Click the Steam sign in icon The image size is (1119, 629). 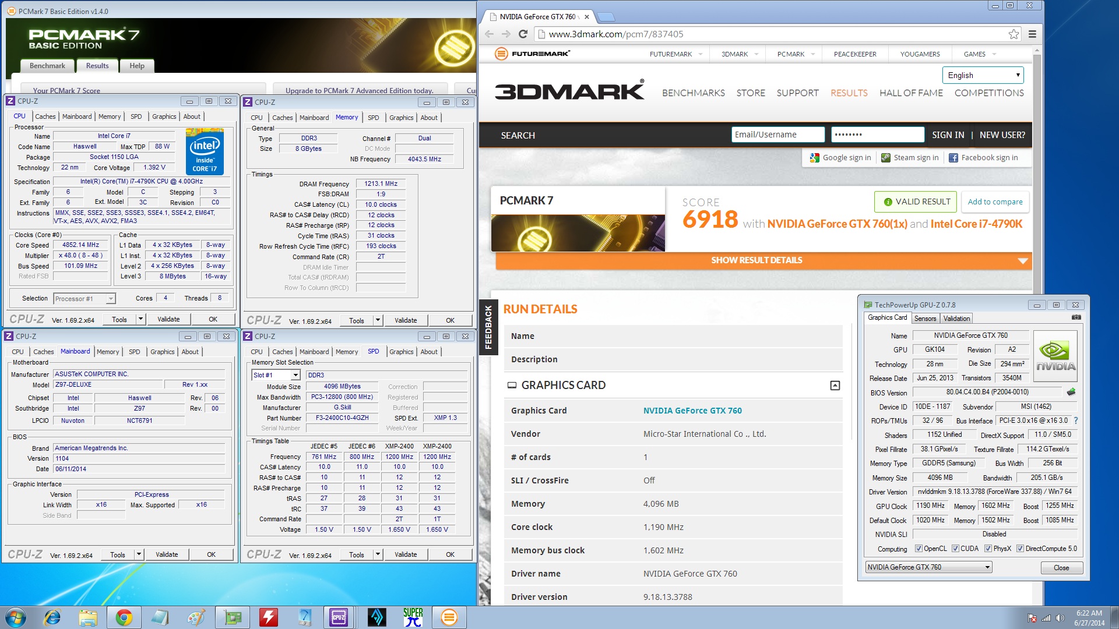point(885,158)
